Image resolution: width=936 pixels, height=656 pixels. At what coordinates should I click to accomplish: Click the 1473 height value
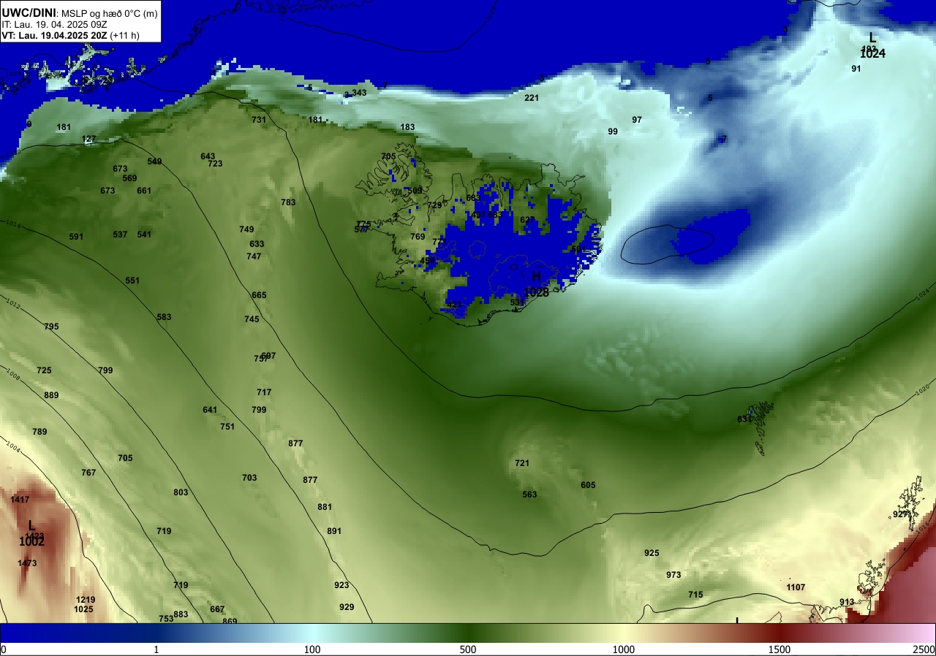point(27,563)
